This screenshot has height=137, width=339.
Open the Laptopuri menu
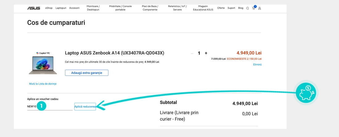click(x=61, y=8)
